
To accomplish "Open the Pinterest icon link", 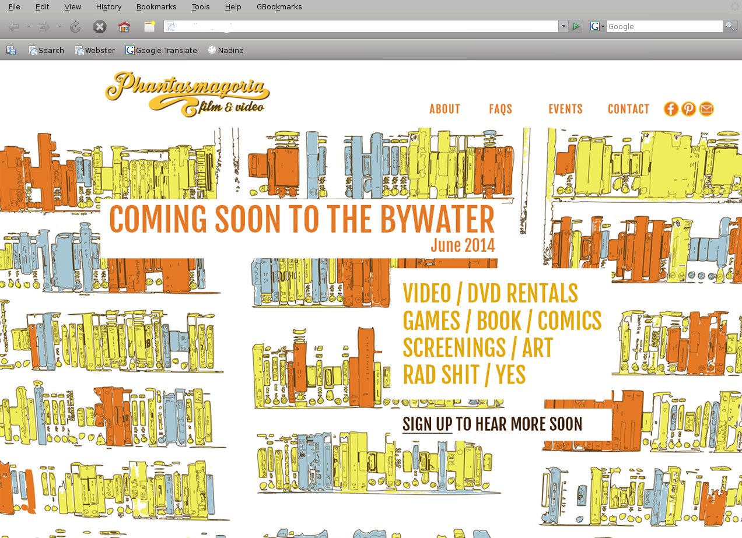I will pyautogui.click(x=689, y=109).
